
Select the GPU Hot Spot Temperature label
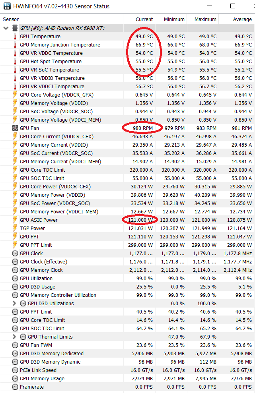pos(51,62)
